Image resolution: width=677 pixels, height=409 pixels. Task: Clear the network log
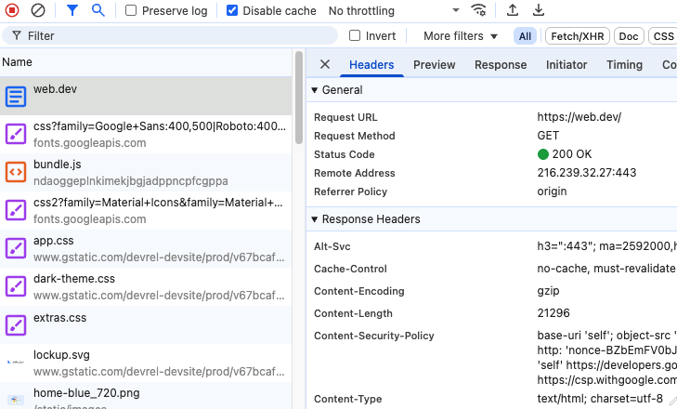point(38,11)
